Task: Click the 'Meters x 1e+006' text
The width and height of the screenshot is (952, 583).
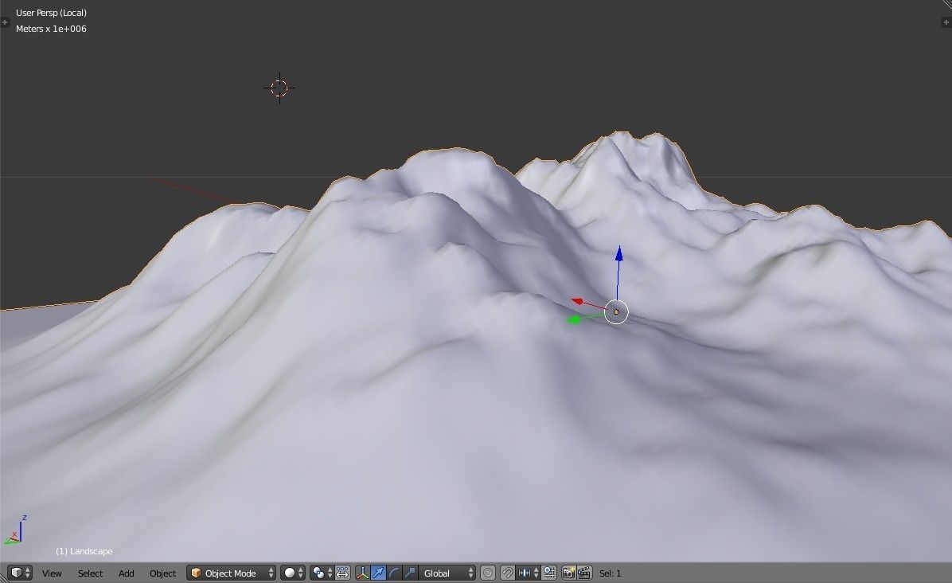Action: (x=51, y=29)
